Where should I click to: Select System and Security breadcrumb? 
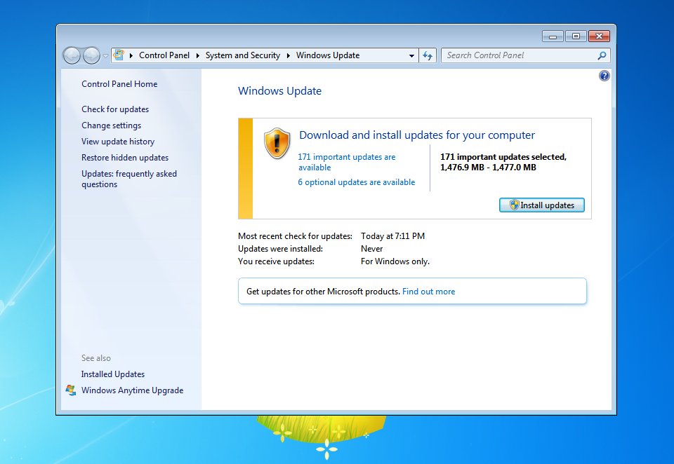242,55
